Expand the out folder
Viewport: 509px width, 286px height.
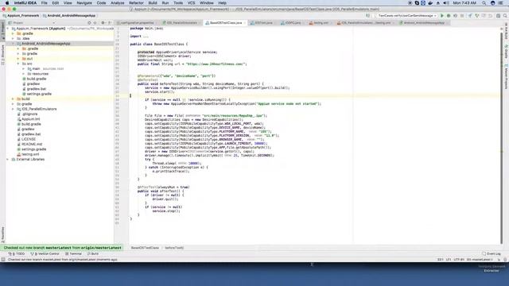tap(18, 59)
